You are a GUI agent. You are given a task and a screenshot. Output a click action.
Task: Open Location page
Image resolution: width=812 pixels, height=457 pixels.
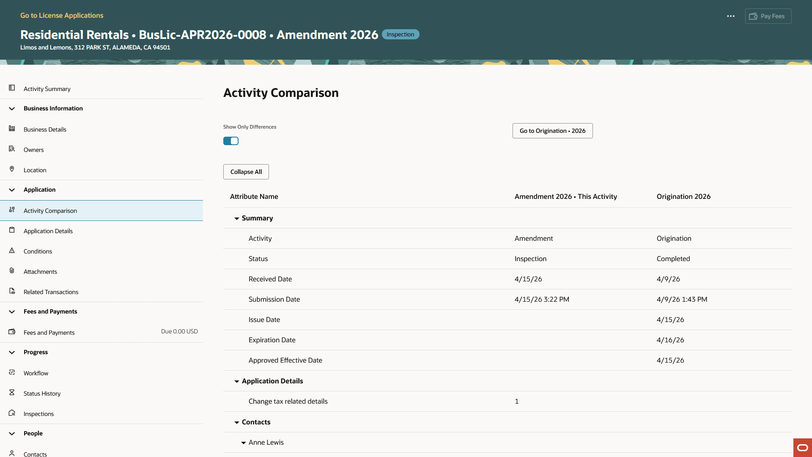[35, 170]
